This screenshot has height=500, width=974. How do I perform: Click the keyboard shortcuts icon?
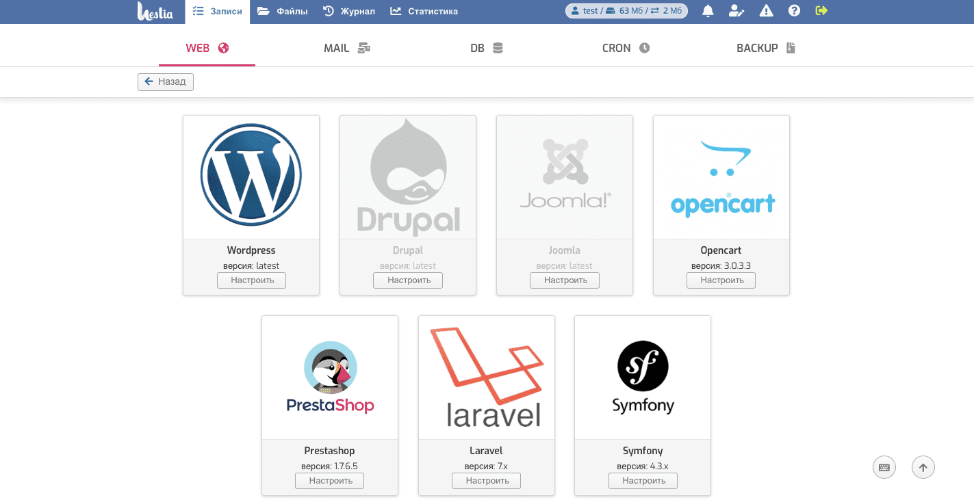[884, 468]
